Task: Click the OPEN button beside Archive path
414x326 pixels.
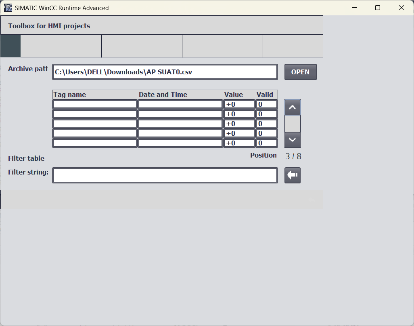Action: click(x=301, y=72)
